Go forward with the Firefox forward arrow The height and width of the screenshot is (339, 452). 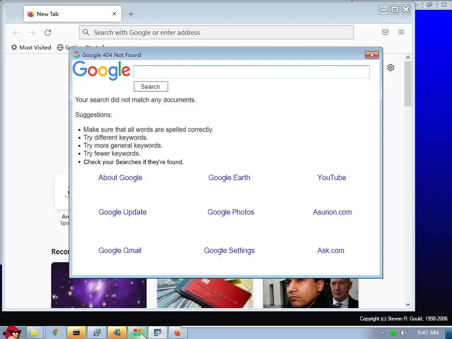point(32,32)
